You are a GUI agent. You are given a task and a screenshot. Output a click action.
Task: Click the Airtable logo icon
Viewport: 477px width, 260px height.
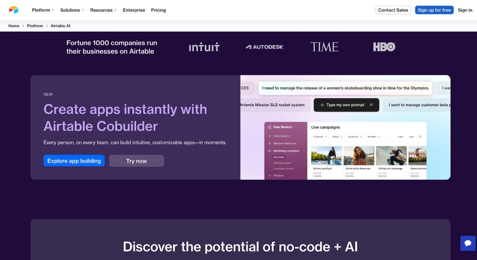(x=14, y=10)
